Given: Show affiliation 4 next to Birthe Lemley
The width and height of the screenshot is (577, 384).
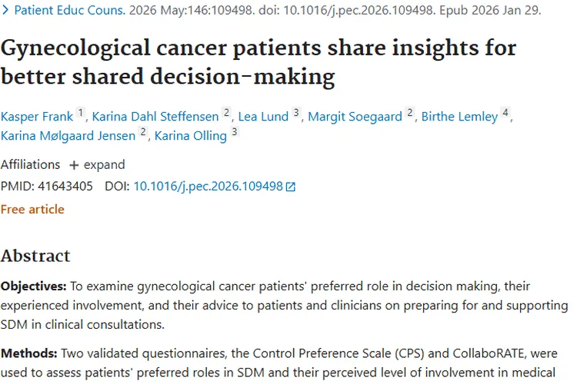Looking at the screenshot, I should pyautogui.click(x=505, y=113).
